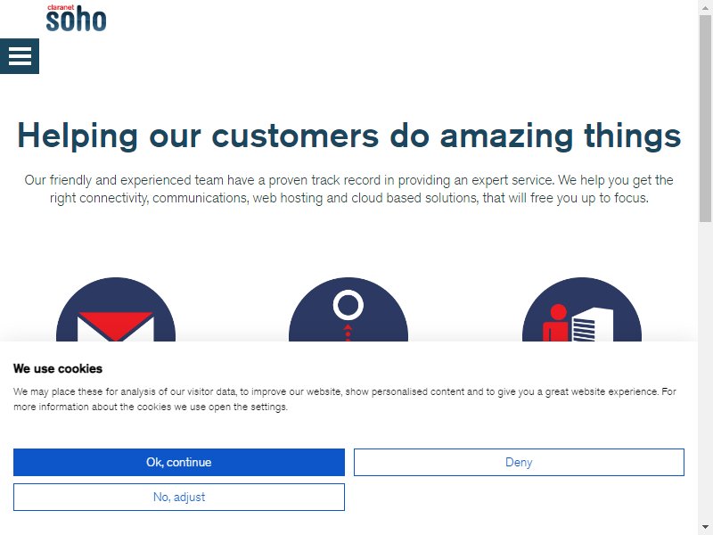The width and height of the screenshot is (713, 535).
Task: Reject cookies using the Deny button
Action: 519,462
